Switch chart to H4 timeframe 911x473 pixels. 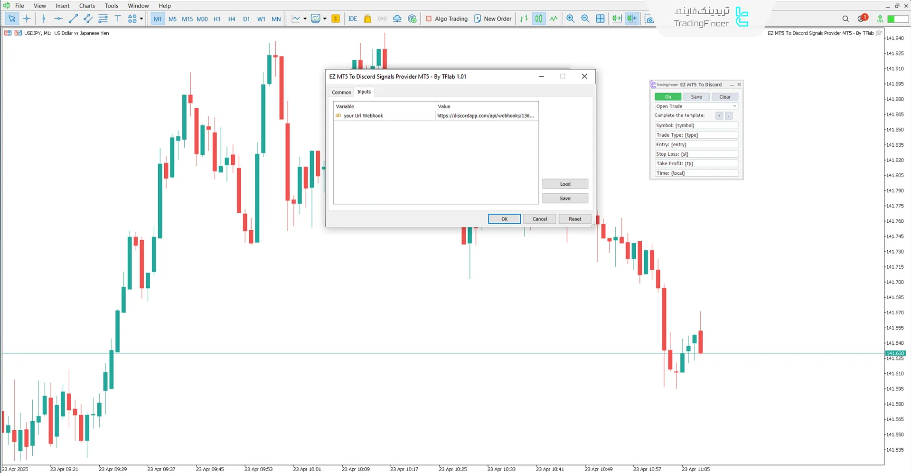(232, 19)
